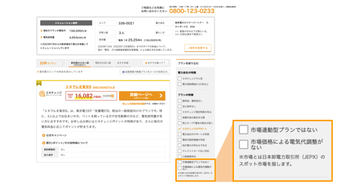This screenshot has width=339, height=190.
Task: Click the yen icon beside 現在のプランの電気代
Action: coord(41,31)
